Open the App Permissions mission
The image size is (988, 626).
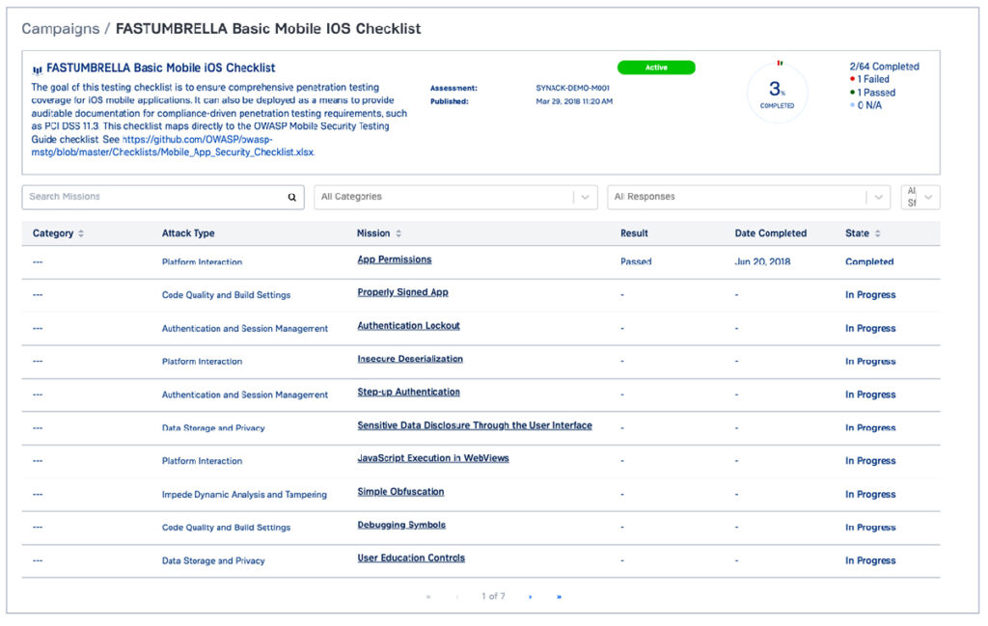[x=394, y=259]
